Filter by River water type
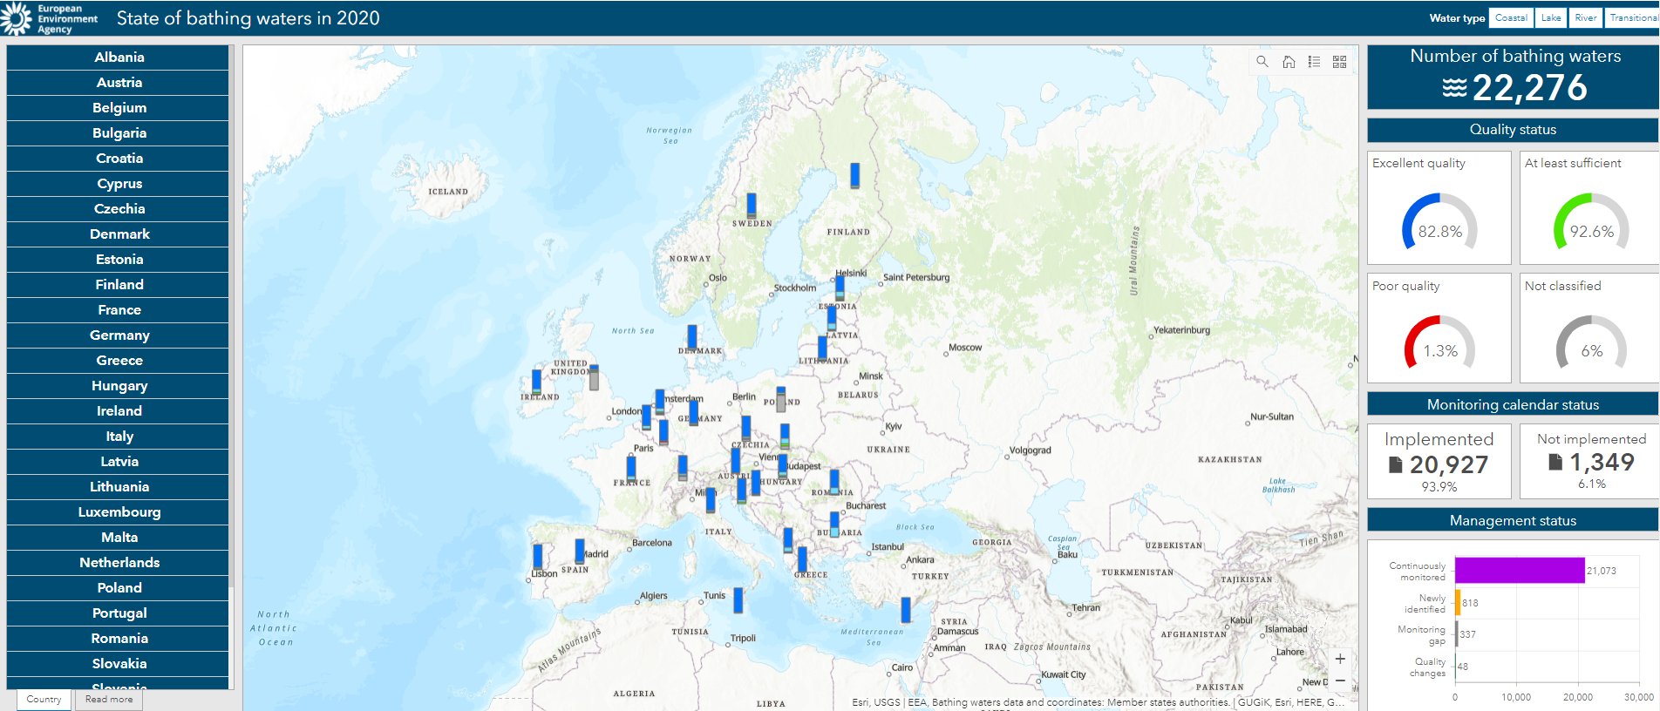This screenshot has height=711, width=1660. tap(1586, 17)
